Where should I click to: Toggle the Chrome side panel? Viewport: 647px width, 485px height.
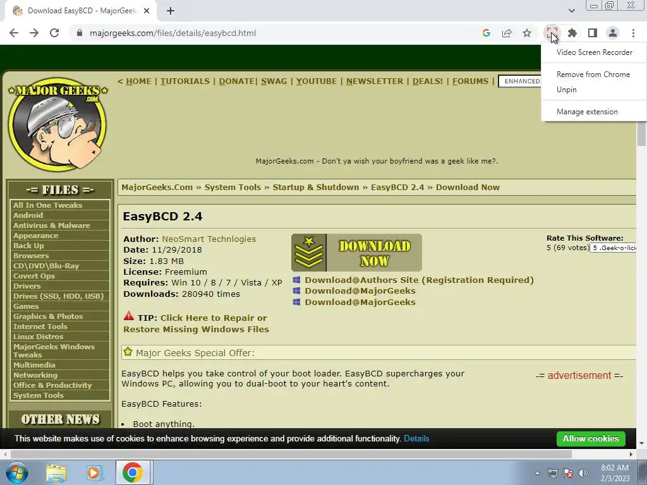(593, 33)
